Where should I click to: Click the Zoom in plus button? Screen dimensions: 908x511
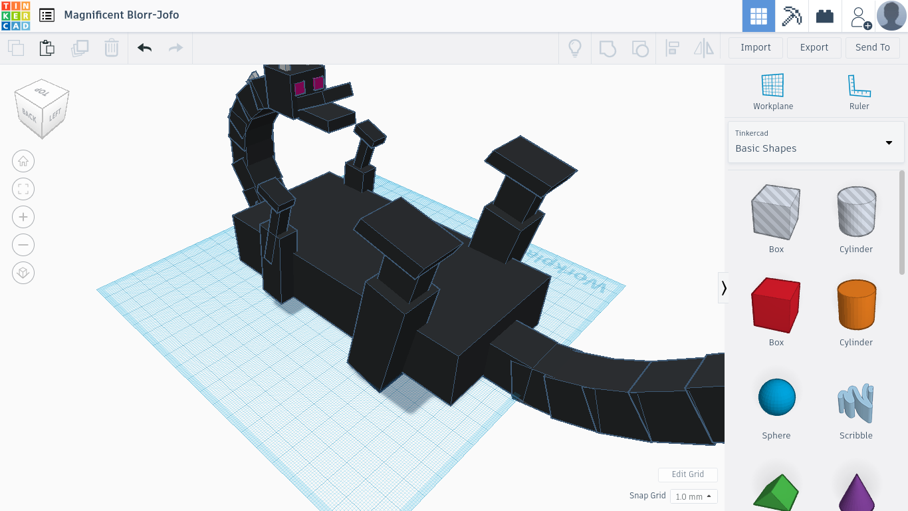(23, 217)
